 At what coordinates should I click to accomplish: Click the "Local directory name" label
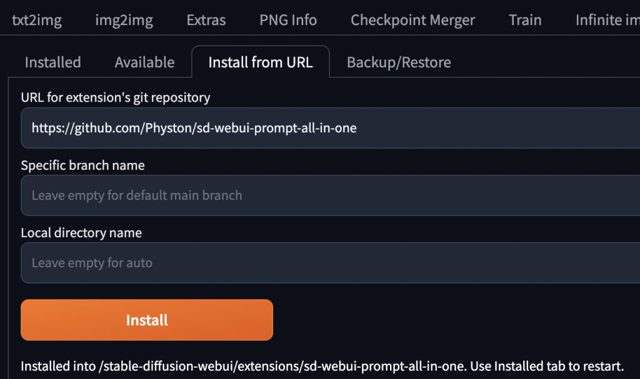81,233
